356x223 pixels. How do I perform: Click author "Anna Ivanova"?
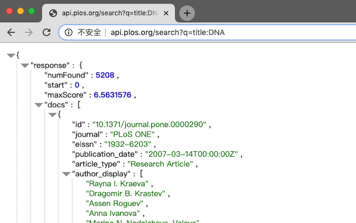[113, 213]
